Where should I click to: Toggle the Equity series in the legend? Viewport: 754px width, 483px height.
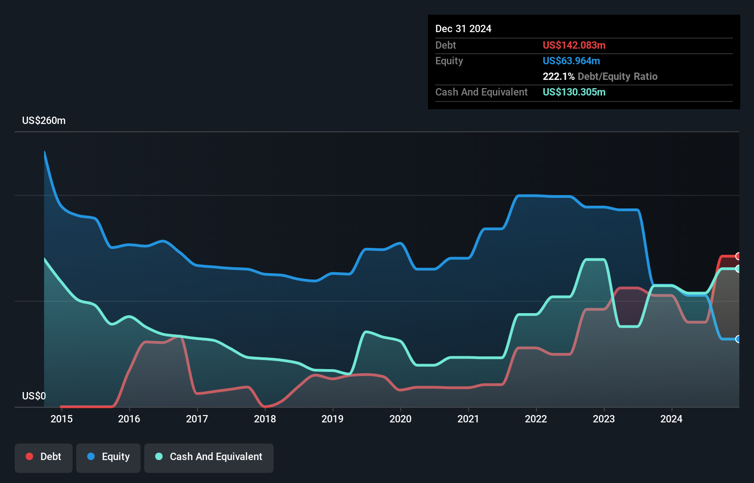(x=108, y=458)
